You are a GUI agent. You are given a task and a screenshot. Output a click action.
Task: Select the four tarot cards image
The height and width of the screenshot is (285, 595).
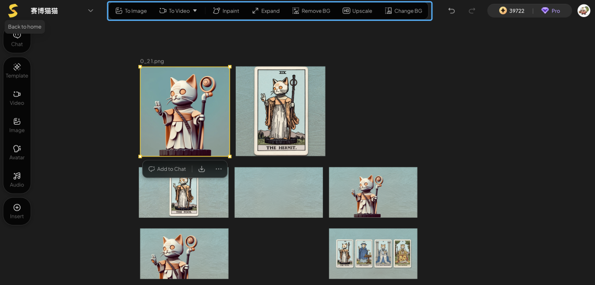click(373, 254)
